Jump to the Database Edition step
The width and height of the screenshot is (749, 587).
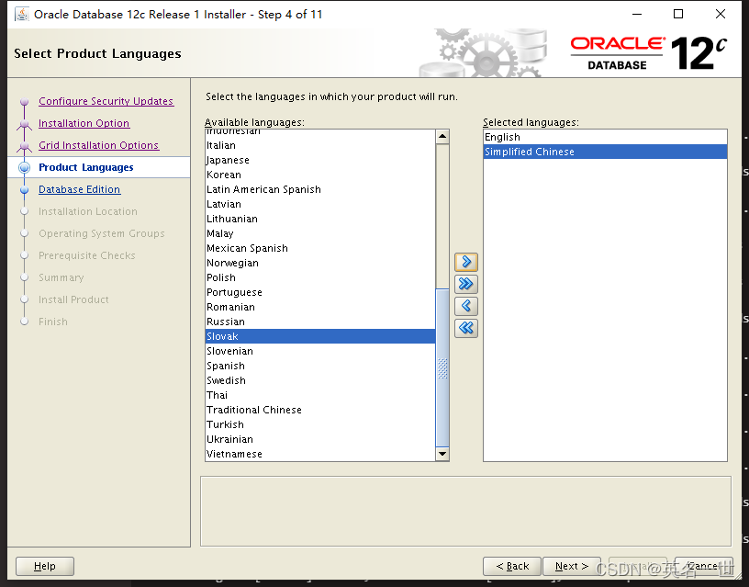coord(79,189)
